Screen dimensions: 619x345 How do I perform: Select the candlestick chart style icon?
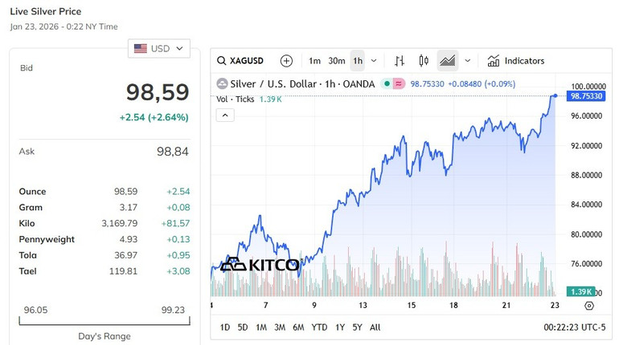click(x=424, y=61)
